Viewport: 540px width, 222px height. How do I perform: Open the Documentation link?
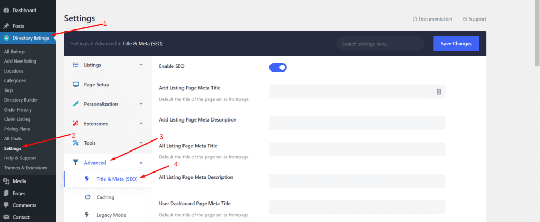pyautogui.click(x=432, y=19)
